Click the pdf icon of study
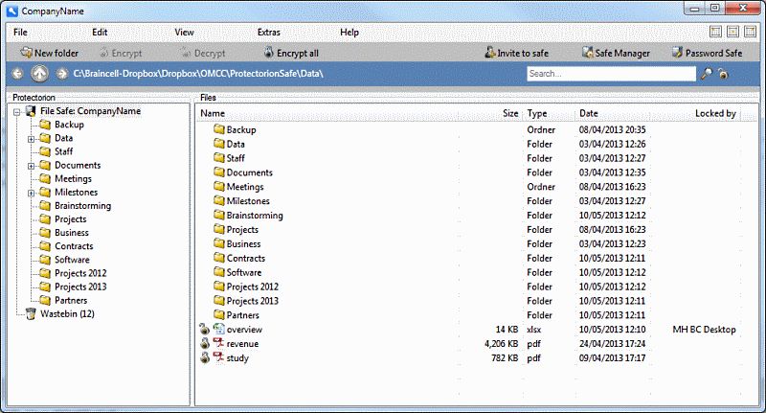This screenshot has height=413, width=766. pos(219,357)
